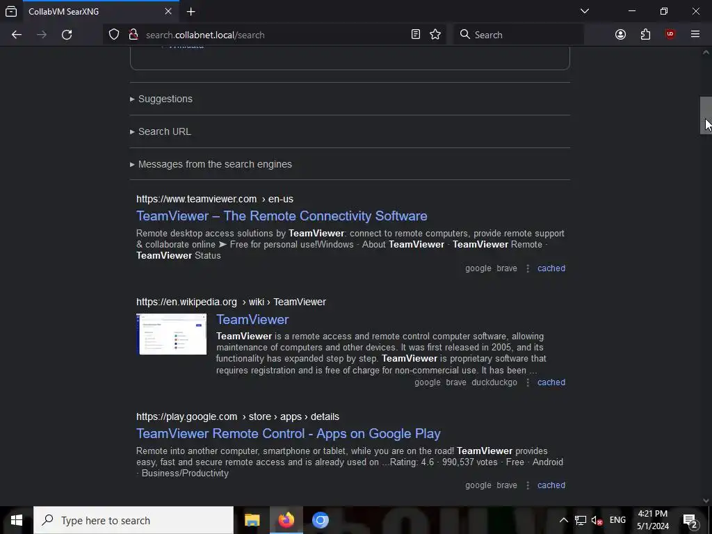Open Firefox View from the tab bar
Image resolution: width=712 pixels, height=534 pixels.
(x=11, y=11)
